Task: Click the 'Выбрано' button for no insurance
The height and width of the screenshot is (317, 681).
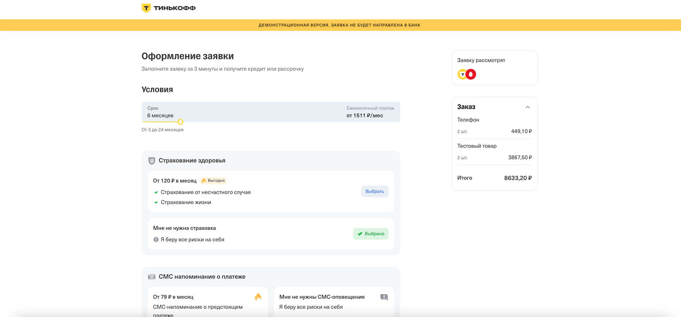Action: click(x=371, y=234)
